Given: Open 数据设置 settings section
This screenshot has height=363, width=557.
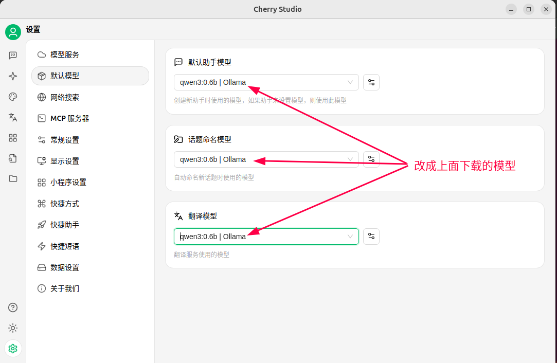Looking at the screenshot, I should [90, 267].
